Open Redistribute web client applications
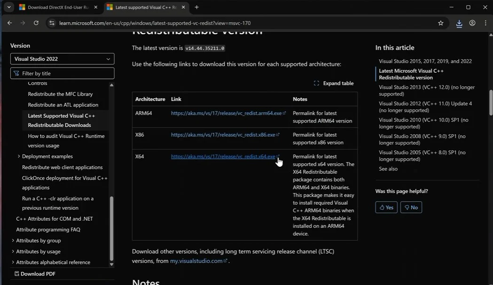 pos(62,167)
